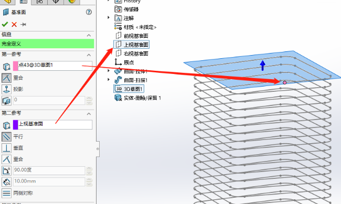The width and height of the screenshot is (341, 204).
Task: Open help for the 基准面 panel
Action: (89, 12)
